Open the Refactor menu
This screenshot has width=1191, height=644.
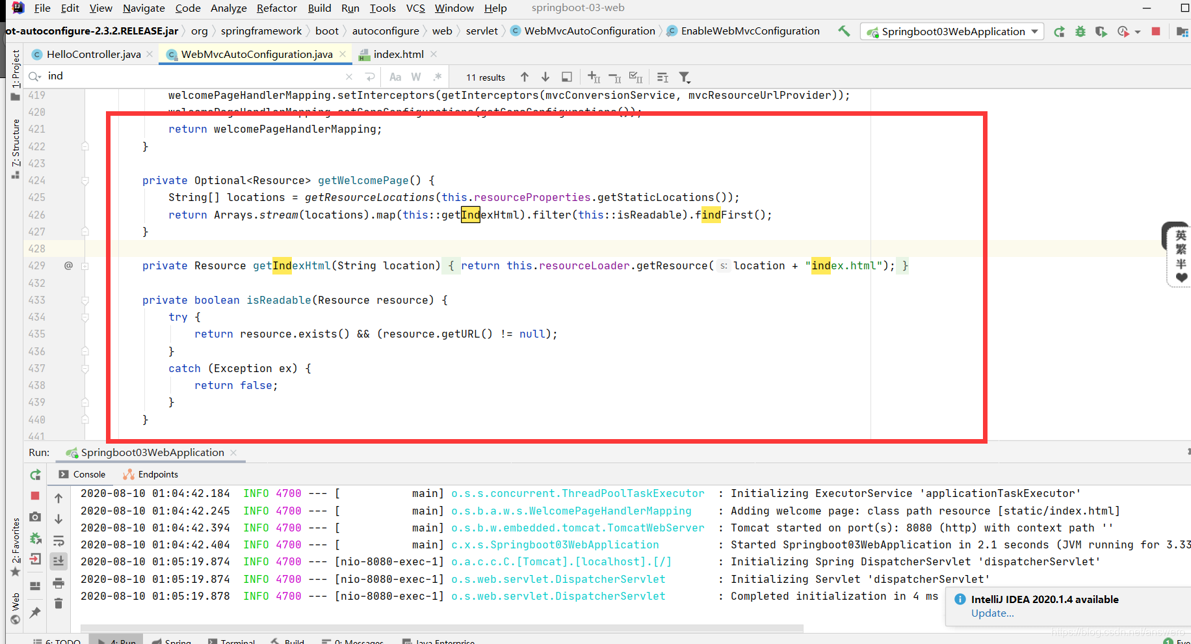click(x=276, y=8)
